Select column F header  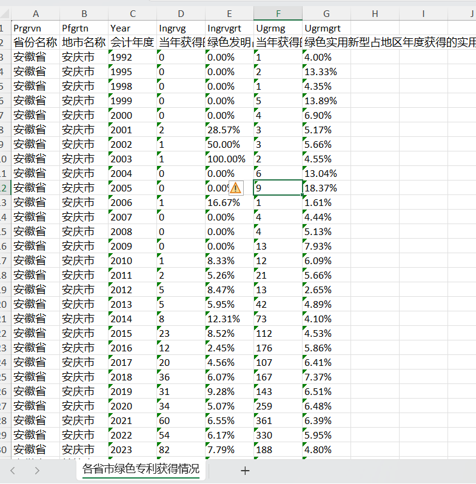tap(278, 13)
